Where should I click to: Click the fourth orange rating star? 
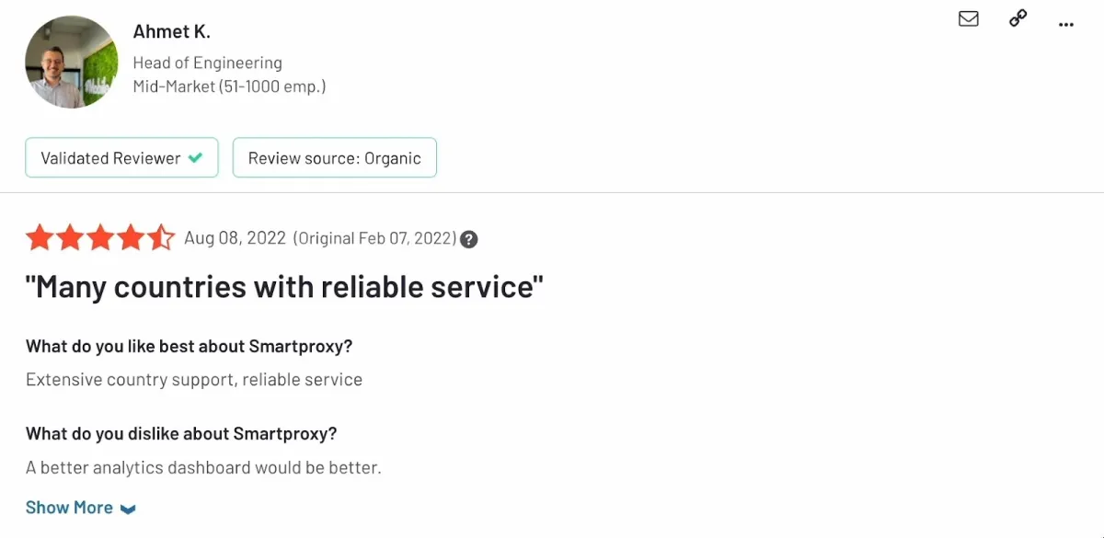click(x=131, y=238)
